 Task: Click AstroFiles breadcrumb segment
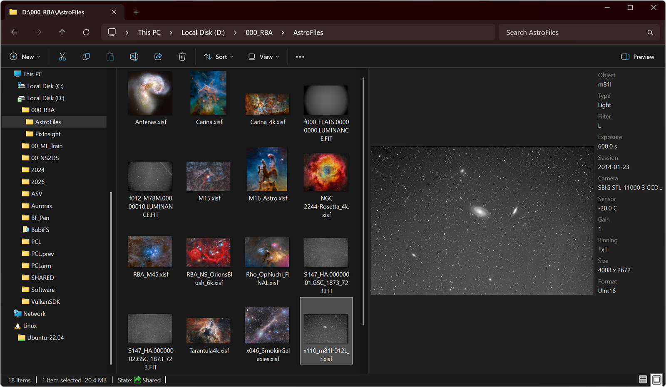308,32
